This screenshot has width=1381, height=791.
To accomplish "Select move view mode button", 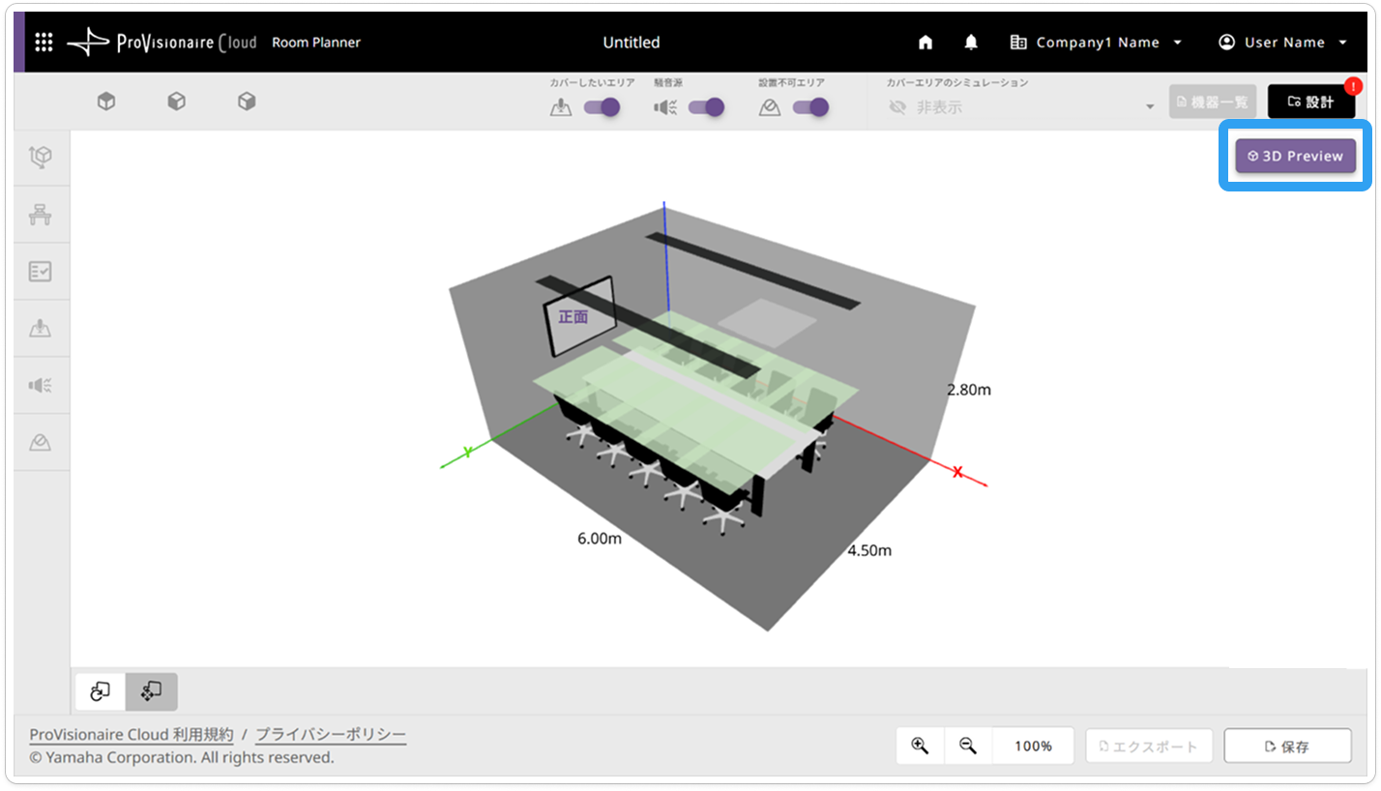I will (152, 691).
